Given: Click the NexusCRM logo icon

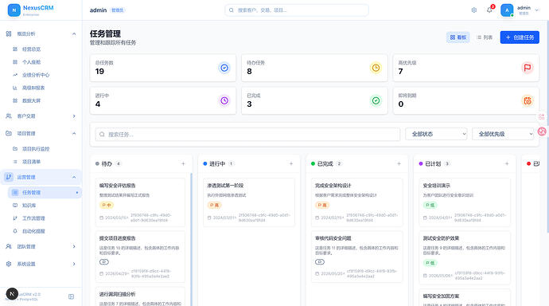Looking at the screenshot, I should pos(14,10).
